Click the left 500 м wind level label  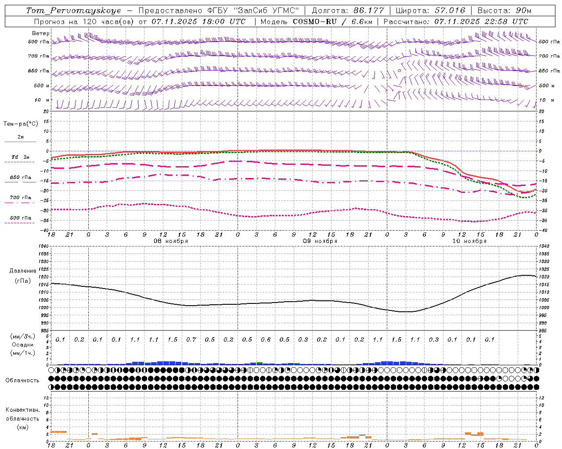[x=42, y=86]
